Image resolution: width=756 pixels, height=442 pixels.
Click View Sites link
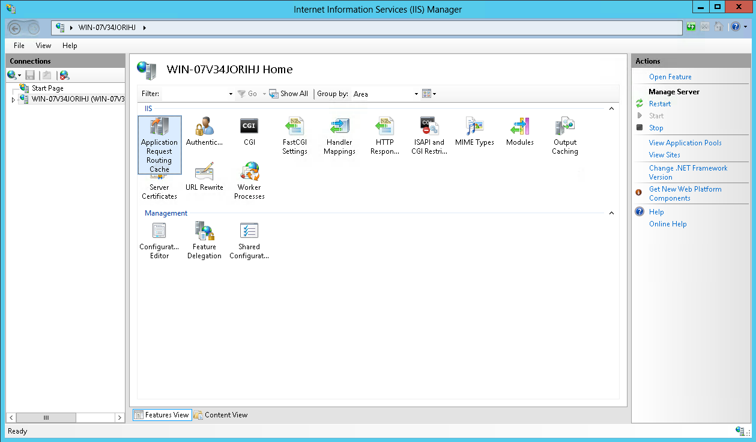tap(664, 155)
